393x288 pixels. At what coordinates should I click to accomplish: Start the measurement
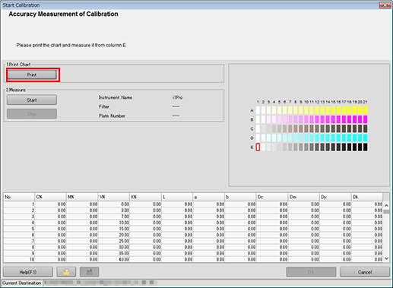32,100
